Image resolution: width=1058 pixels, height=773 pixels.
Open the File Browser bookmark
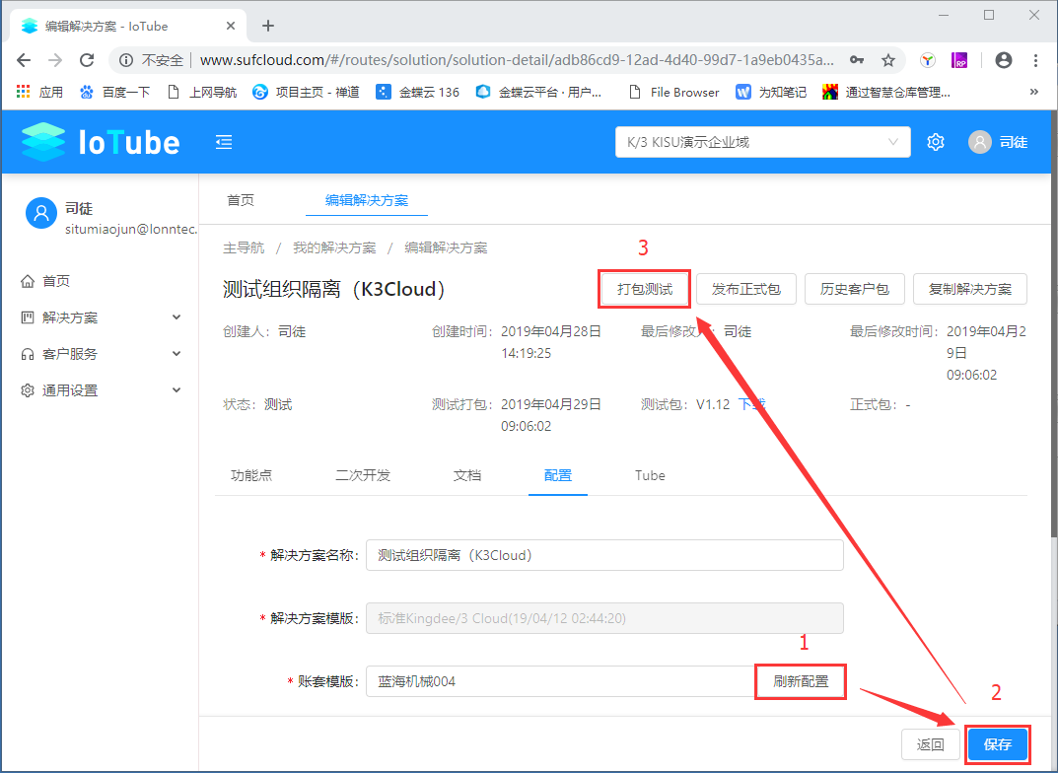pyautogui.click(x=673, y=92)
